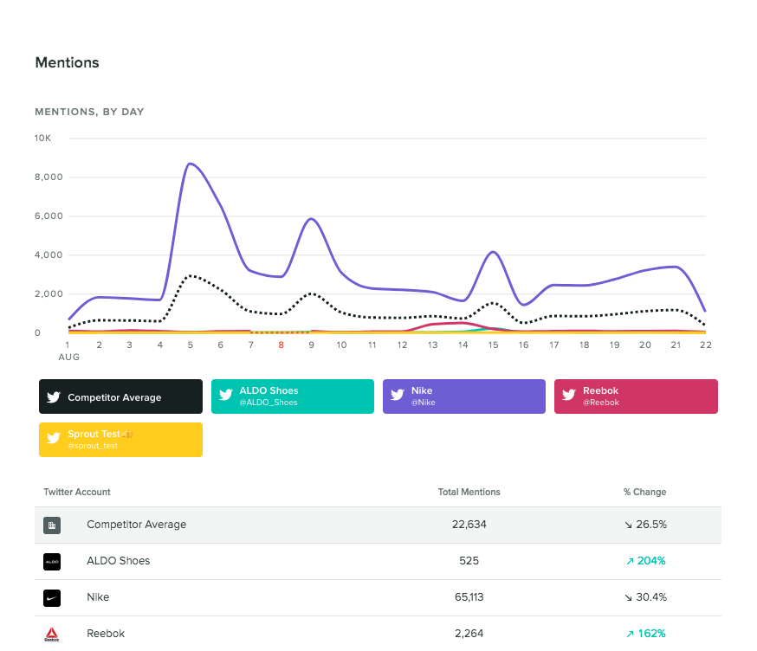
Task: Click date label 22 on chart axis
Action: pyautogui.click(x=706, y=345)
